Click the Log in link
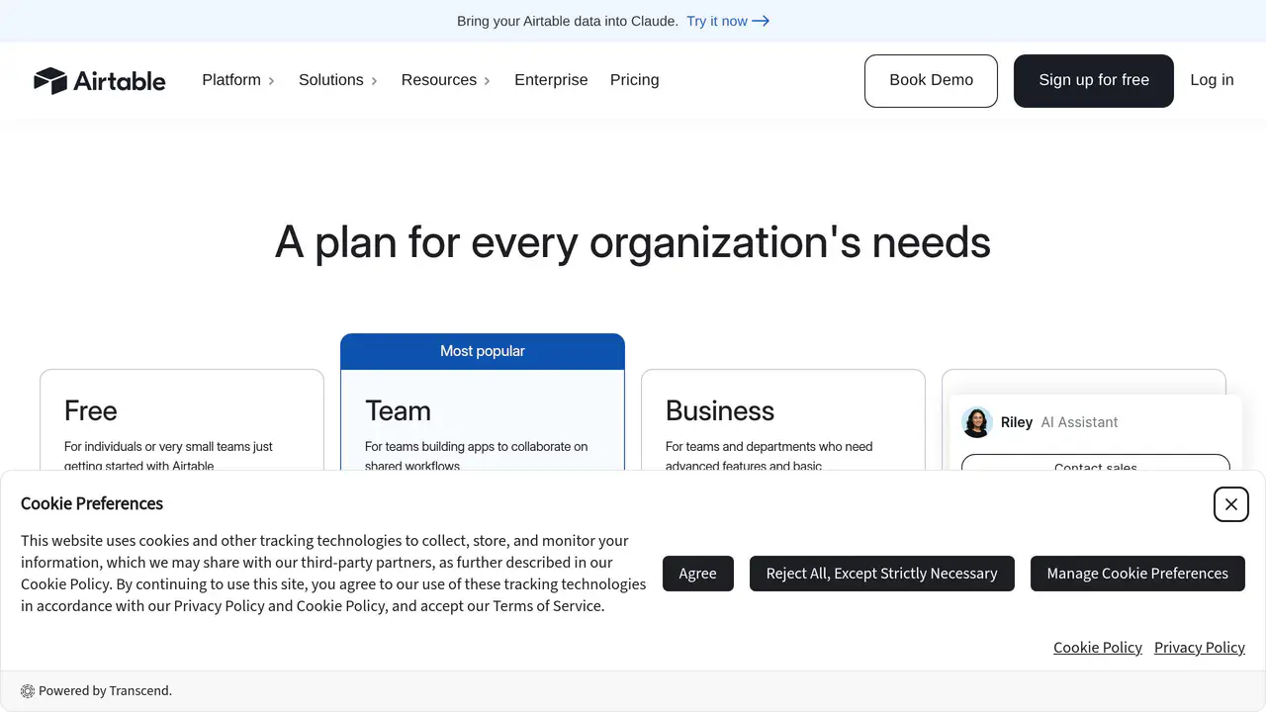Viewport: 1266px width, 712px height. 1212,80
